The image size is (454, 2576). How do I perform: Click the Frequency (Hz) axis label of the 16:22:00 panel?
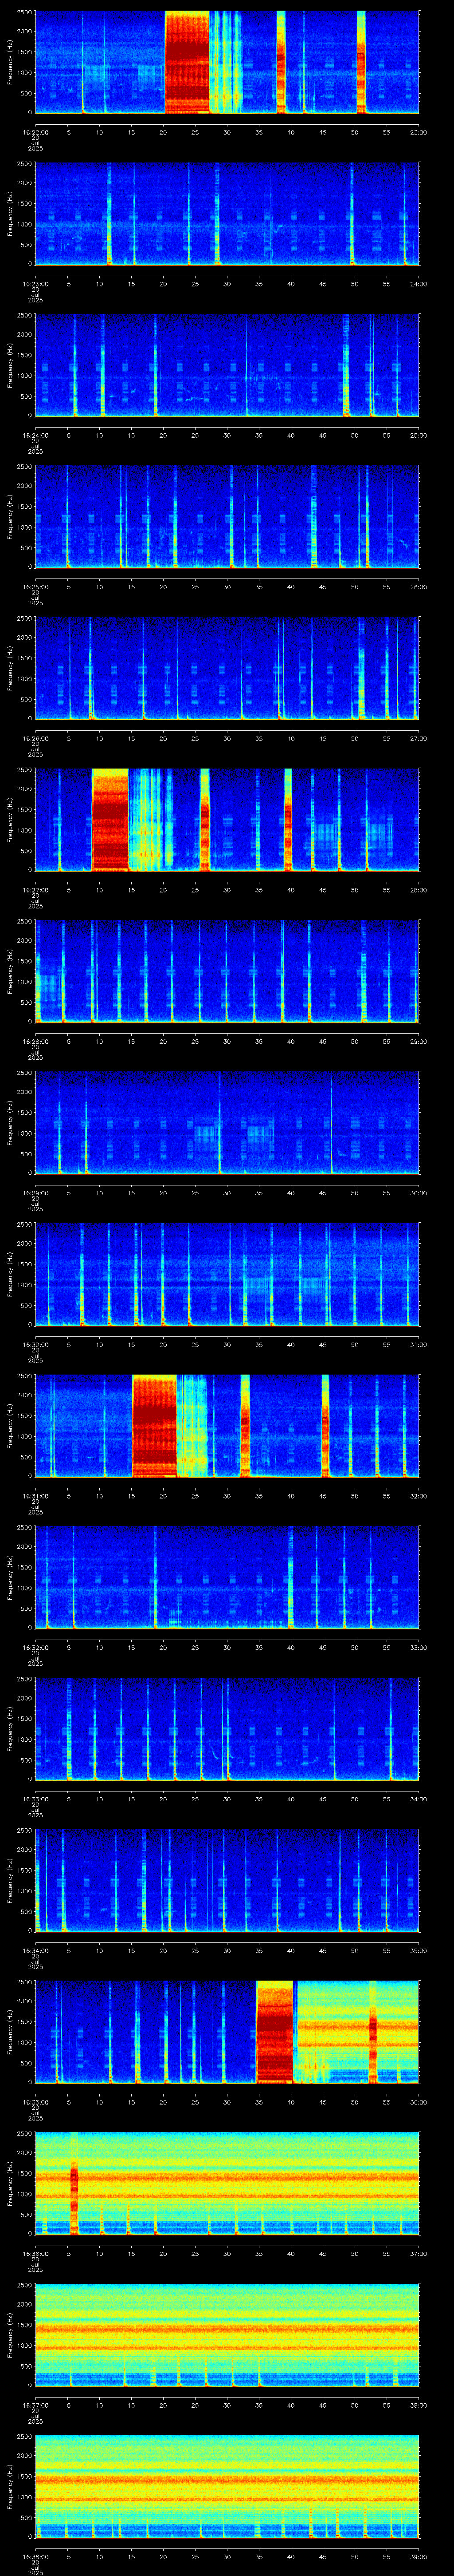pos(10,62)
